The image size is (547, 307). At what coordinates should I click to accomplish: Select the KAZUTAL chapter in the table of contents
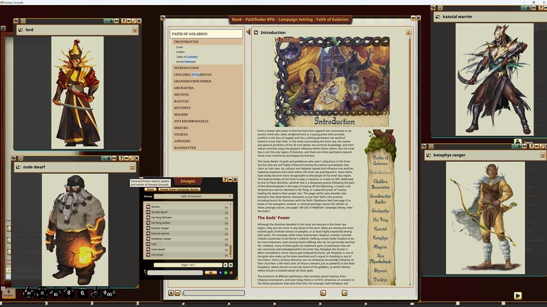[182, 101]
